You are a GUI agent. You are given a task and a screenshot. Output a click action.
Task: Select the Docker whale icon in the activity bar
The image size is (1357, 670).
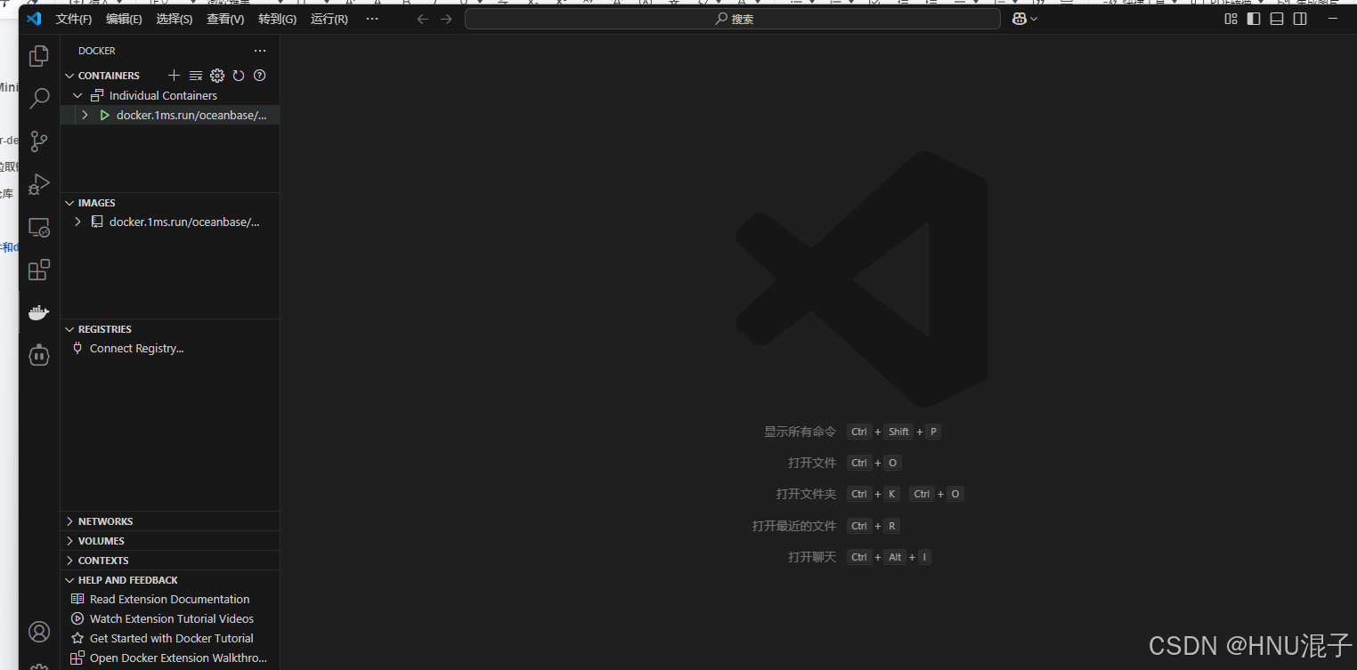tap(39, 312)
